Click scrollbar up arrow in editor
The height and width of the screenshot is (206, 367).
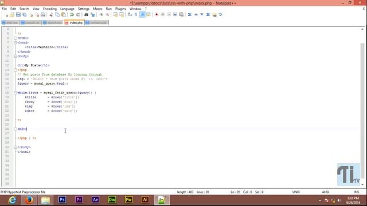pyautogui.click(x=362, y=29)
